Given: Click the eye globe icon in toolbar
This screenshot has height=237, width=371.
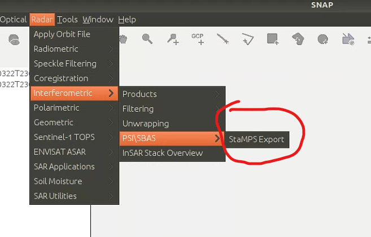Looking at the screenshot, I should [x=14, y=39].
